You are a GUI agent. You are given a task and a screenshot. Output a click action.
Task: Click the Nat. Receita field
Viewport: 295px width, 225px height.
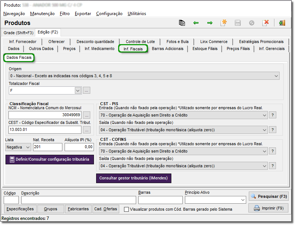point(48,147)
